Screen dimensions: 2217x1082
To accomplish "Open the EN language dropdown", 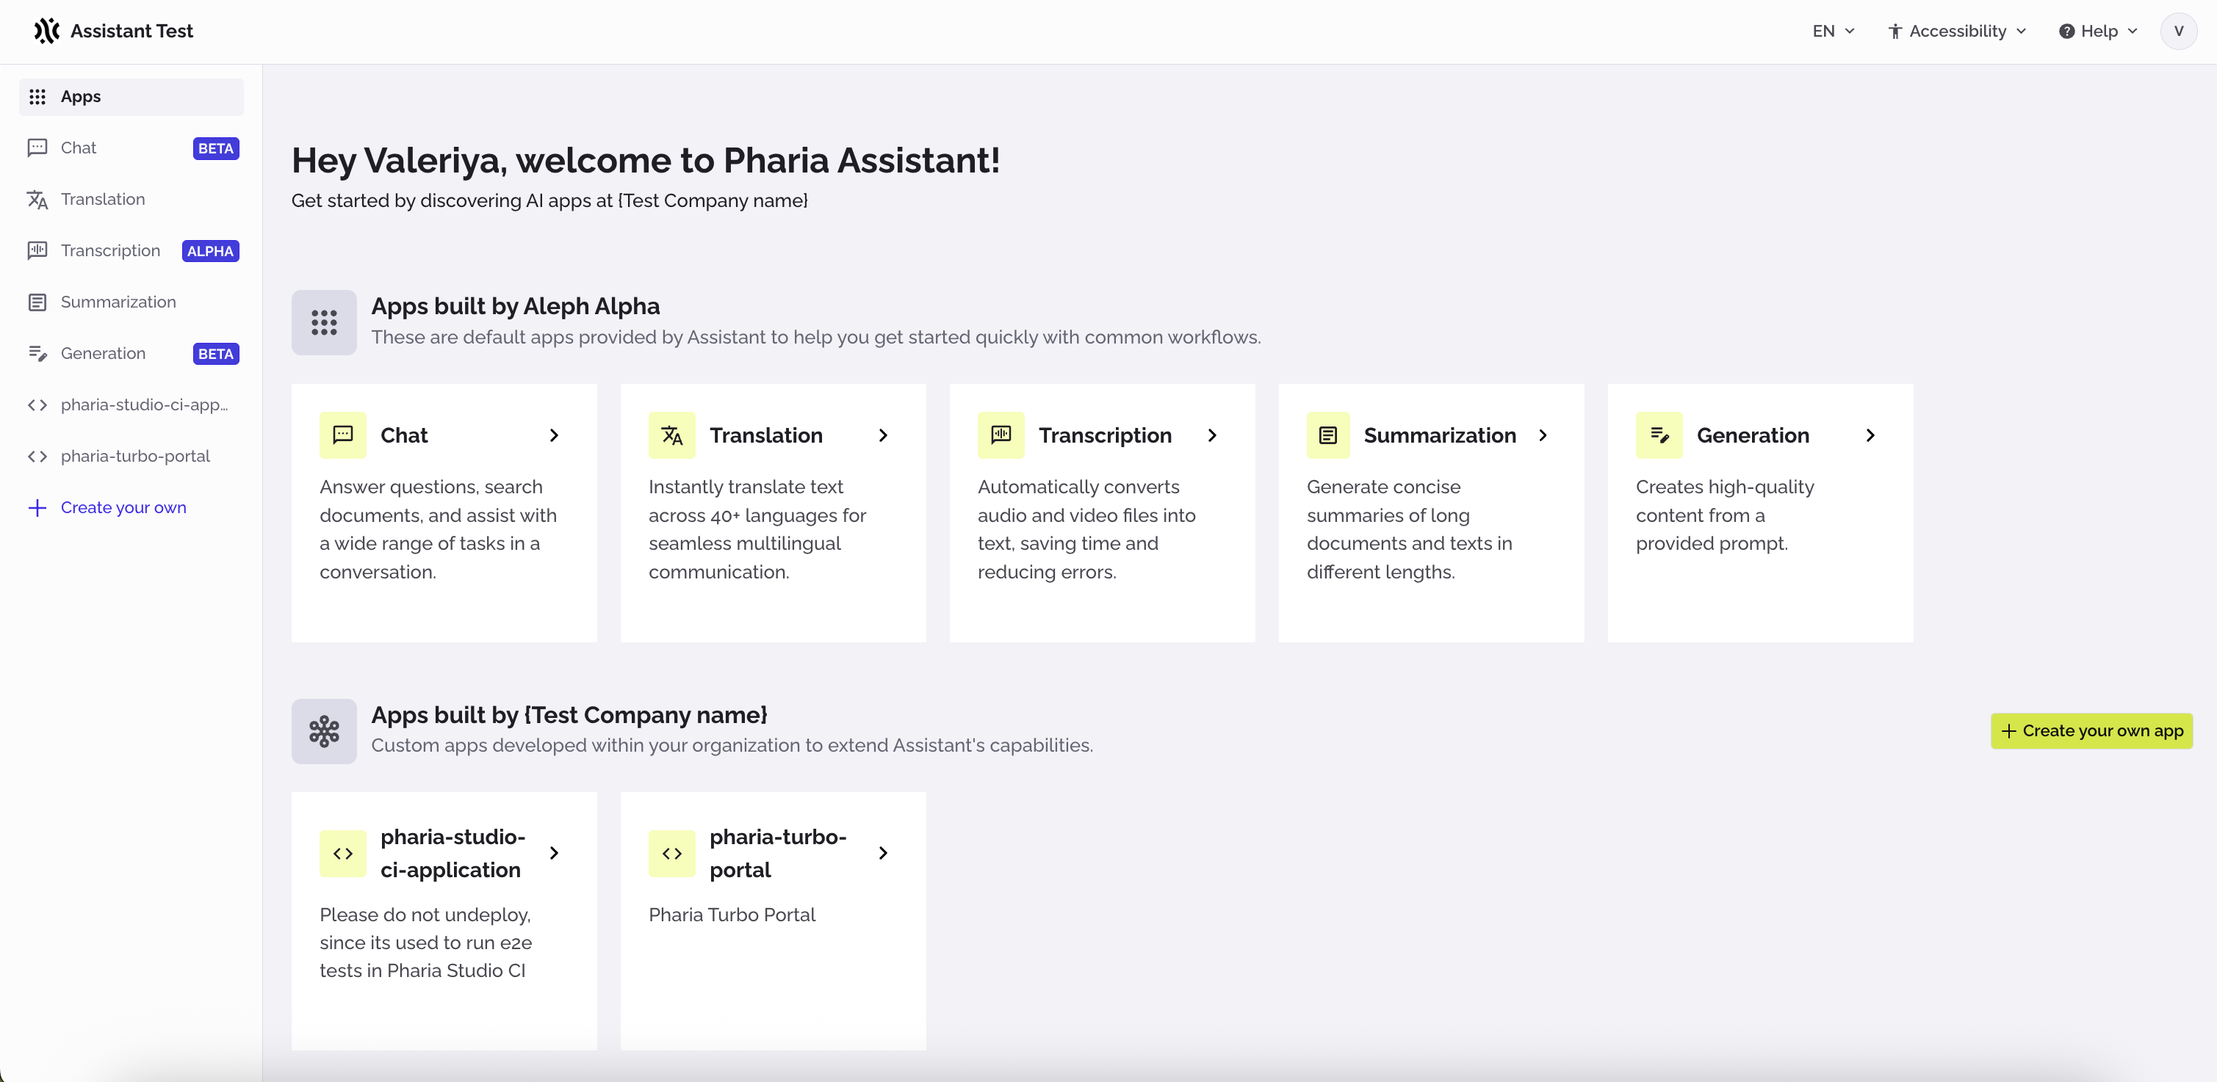I will [x=1833, y=31].
